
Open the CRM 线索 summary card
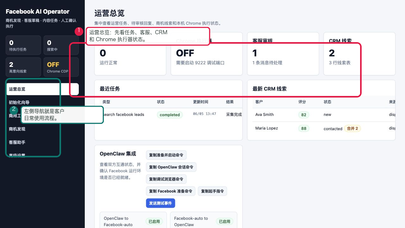[359, 54]
